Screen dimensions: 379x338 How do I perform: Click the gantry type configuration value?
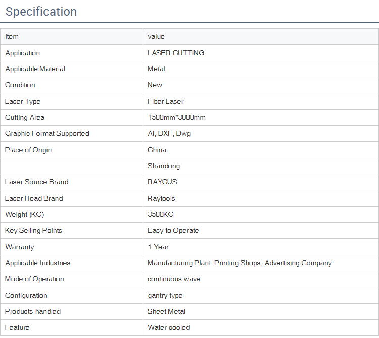[x=165, y=296]
